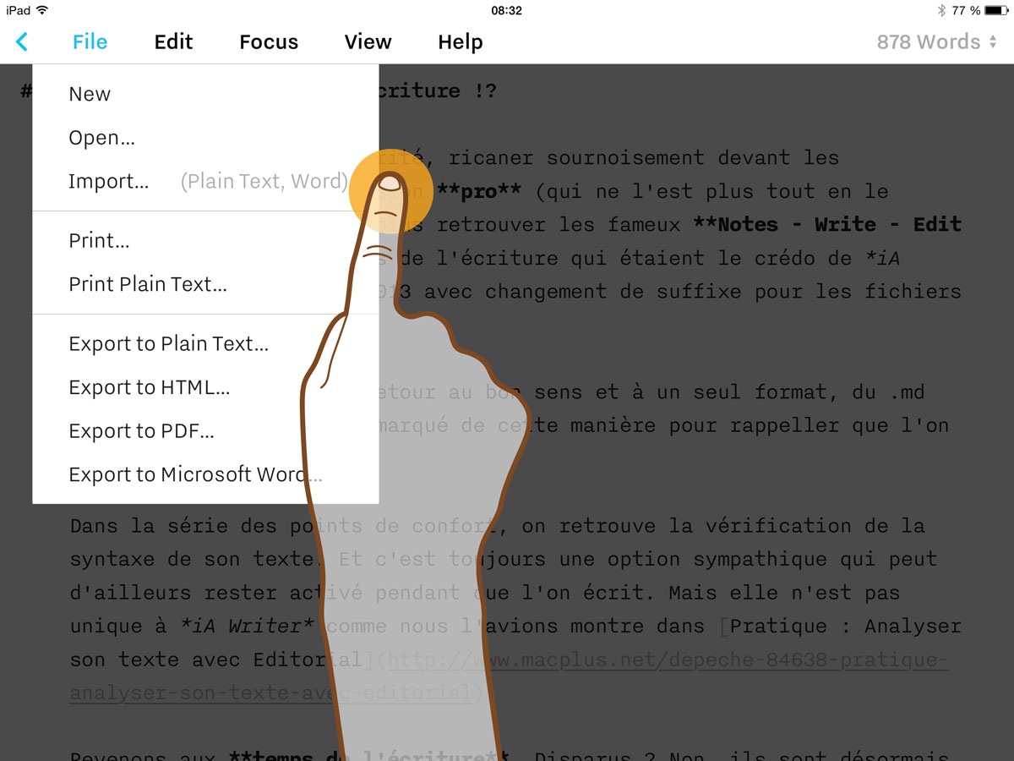The image size is (1014, 761).
Task: Expand the 878 Words counter dropdown
Action: tap(936, 41)
